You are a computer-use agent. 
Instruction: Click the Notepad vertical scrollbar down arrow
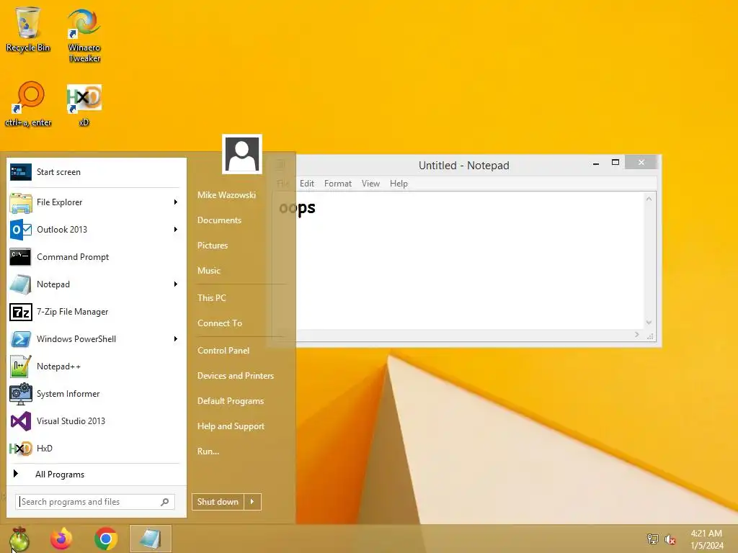tap(649, 323)
